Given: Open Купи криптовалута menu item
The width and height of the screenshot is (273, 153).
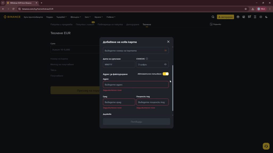Looking at the screenshot, I should pos(33,17).
